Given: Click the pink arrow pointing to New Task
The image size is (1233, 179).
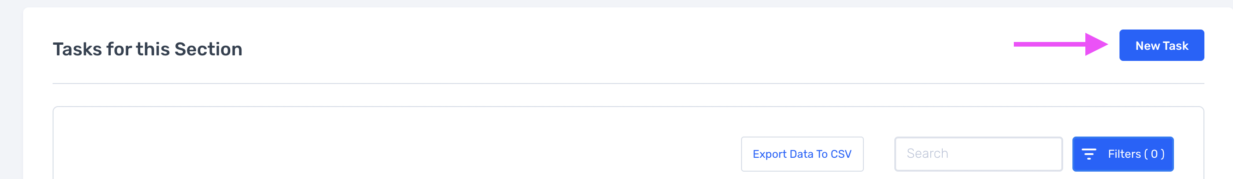Looking at the screenshot, I should (1061, 44).
